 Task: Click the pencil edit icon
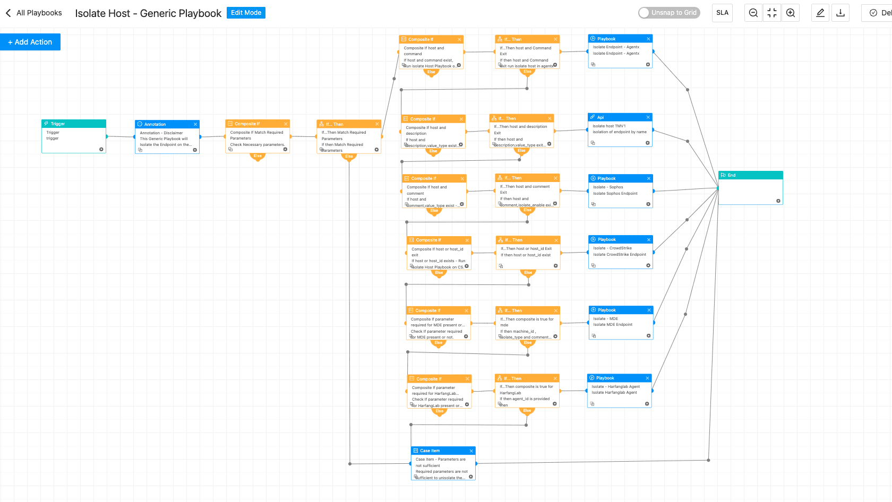point(820,13)
